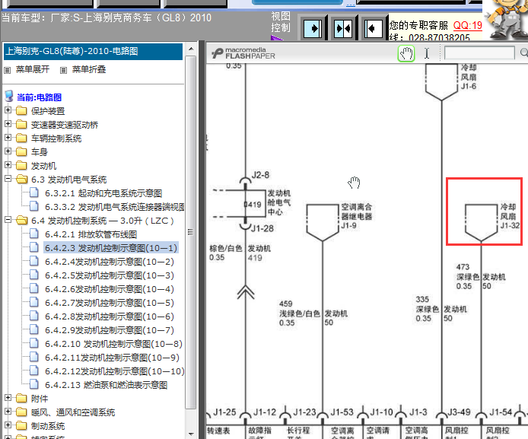Click the tree panel scroll-up arrow
Image resolution: width=528 pixels, height=439 pixels.
tap(191, 49)
